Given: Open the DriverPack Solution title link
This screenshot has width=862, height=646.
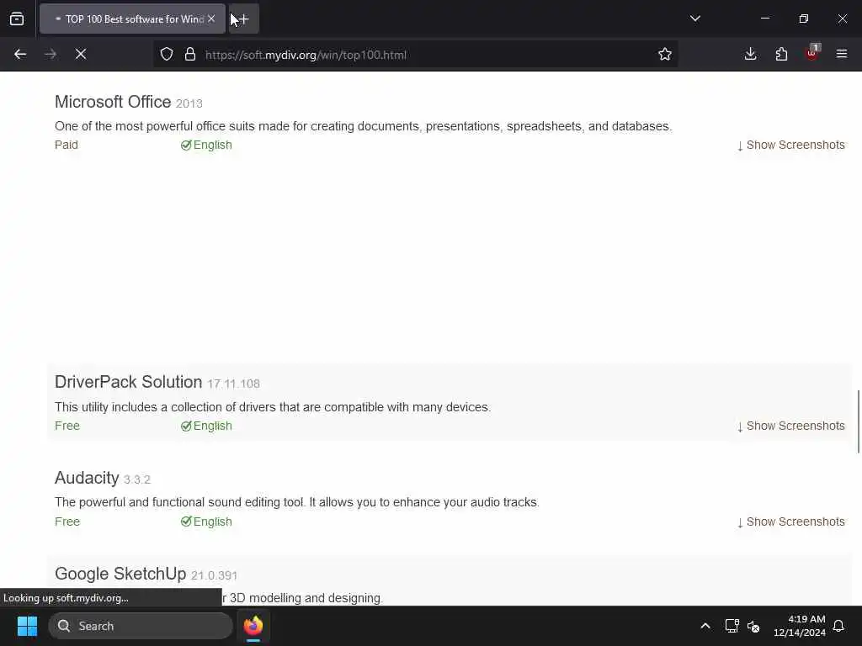Looking at the screenshot, I should tap(128, 383).
